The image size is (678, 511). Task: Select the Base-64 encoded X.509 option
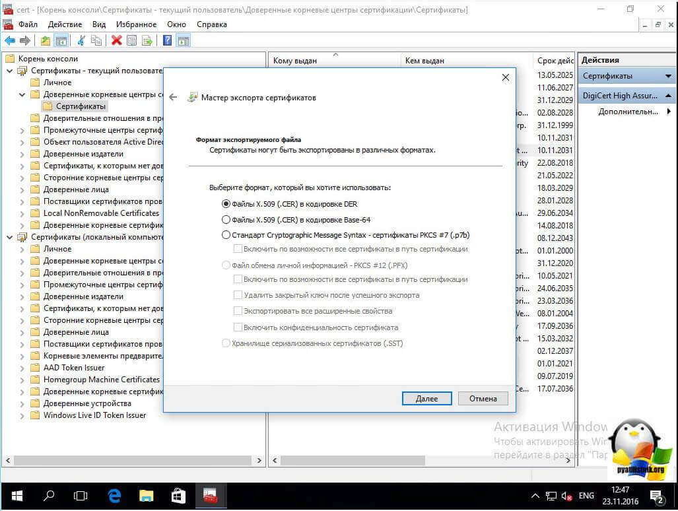226,219
